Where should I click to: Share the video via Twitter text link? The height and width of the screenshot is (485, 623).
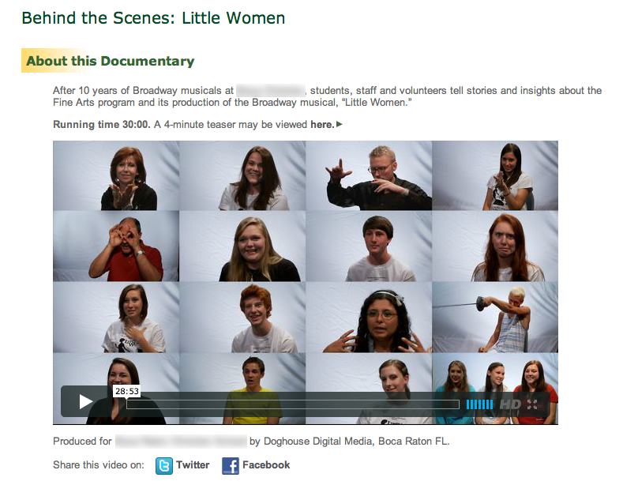click(x=193, y=465)
